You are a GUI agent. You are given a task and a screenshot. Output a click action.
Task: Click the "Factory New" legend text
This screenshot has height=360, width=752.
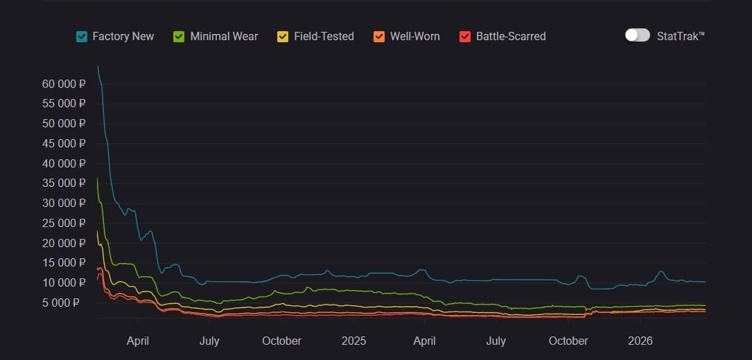(123, 36)
